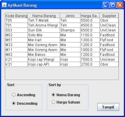Select the cell with code S03
125x117 pixels.
[x=16, y=30]
